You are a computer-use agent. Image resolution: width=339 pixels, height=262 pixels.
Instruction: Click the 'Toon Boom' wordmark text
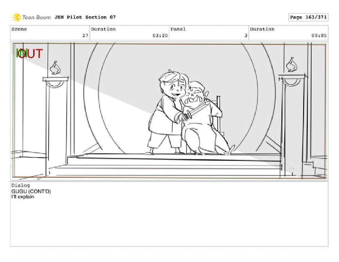[x=36, y=17]
